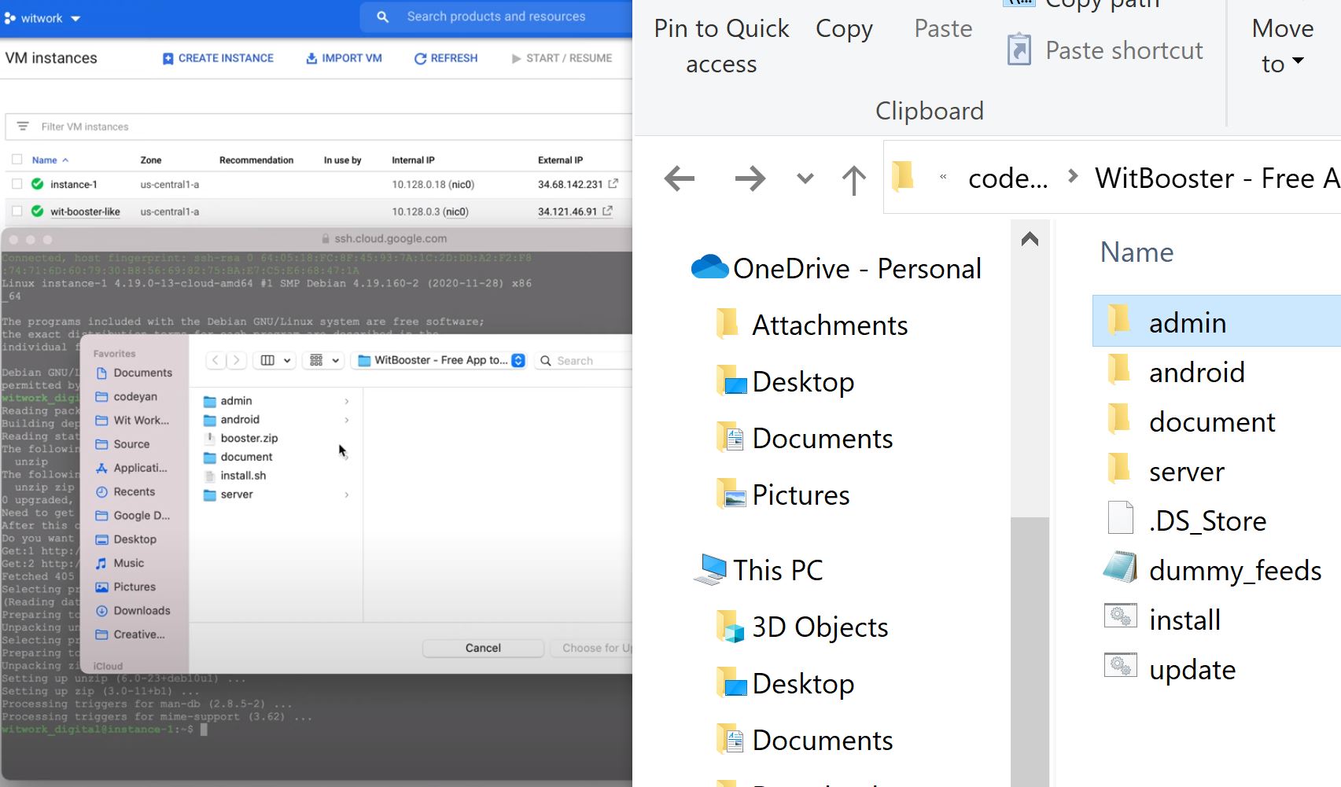Expand the server folder chevron in Mac dialog
1341x787 pixels.
(347, 495)
